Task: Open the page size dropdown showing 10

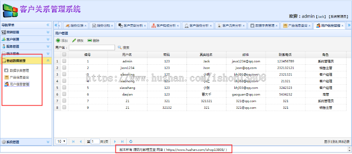Action: (61, 141)
